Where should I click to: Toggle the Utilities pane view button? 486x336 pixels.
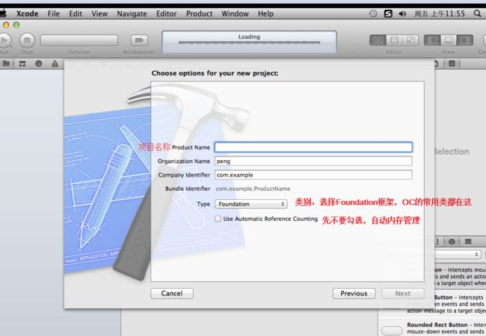click(465, 40)
